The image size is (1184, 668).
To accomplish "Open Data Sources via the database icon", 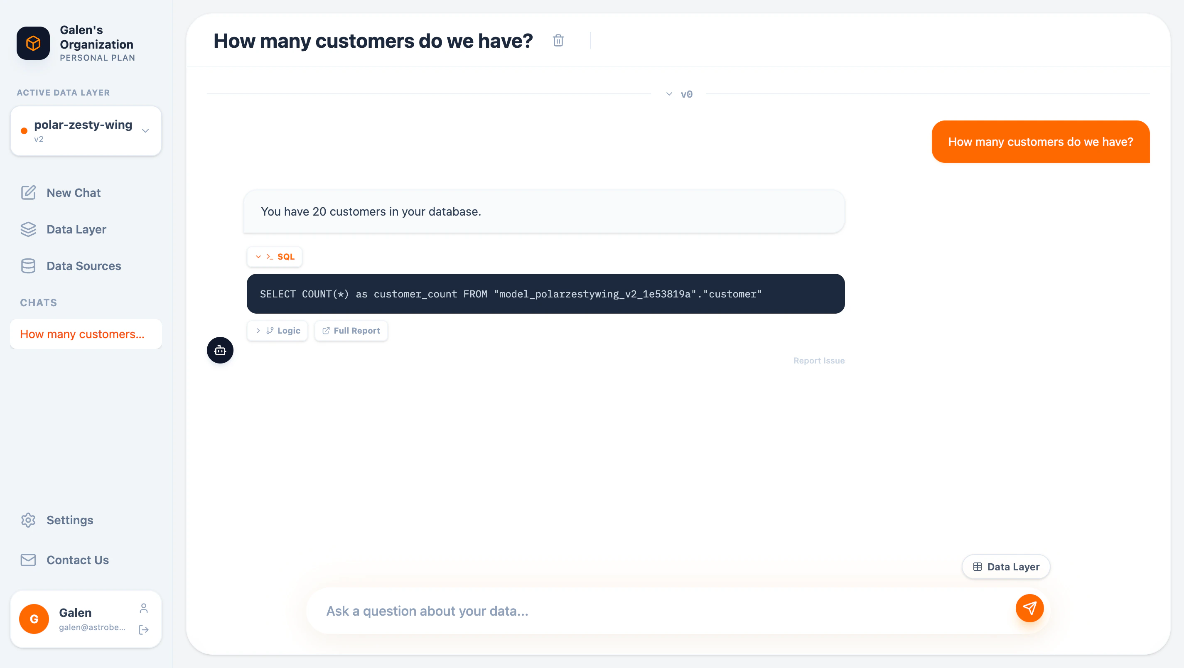I will coord(29,266).
